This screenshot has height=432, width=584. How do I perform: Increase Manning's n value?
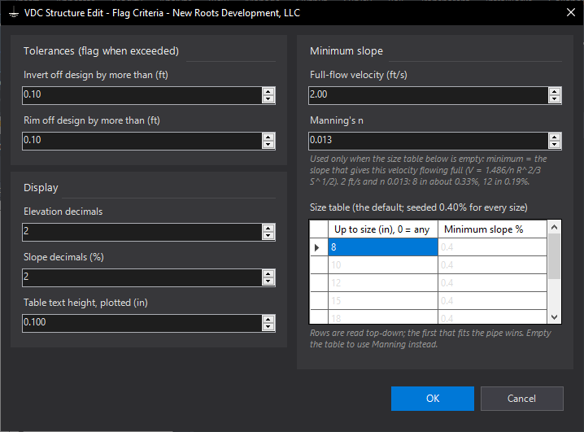click(x=555, y=137)
